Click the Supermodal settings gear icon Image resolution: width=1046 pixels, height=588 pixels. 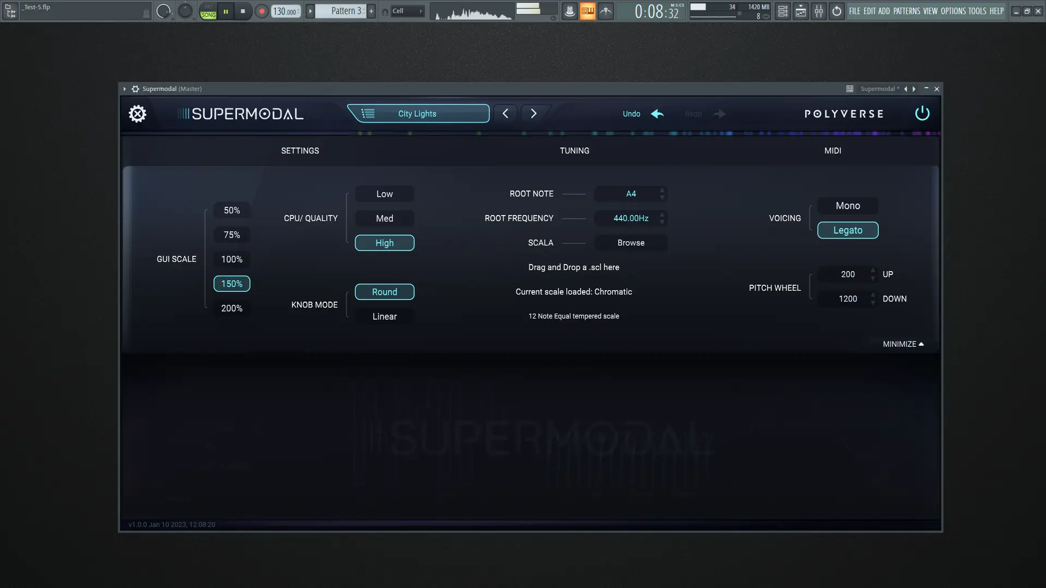coord(137,114)
